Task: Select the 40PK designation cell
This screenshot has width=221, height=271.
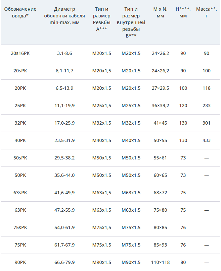Action: pos(20,140)
